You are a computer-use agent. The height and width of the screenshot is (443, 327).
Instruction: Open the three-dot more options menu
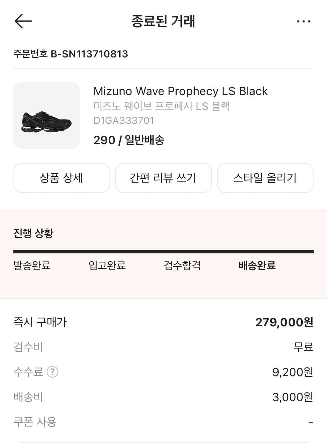tap(303, 22)
